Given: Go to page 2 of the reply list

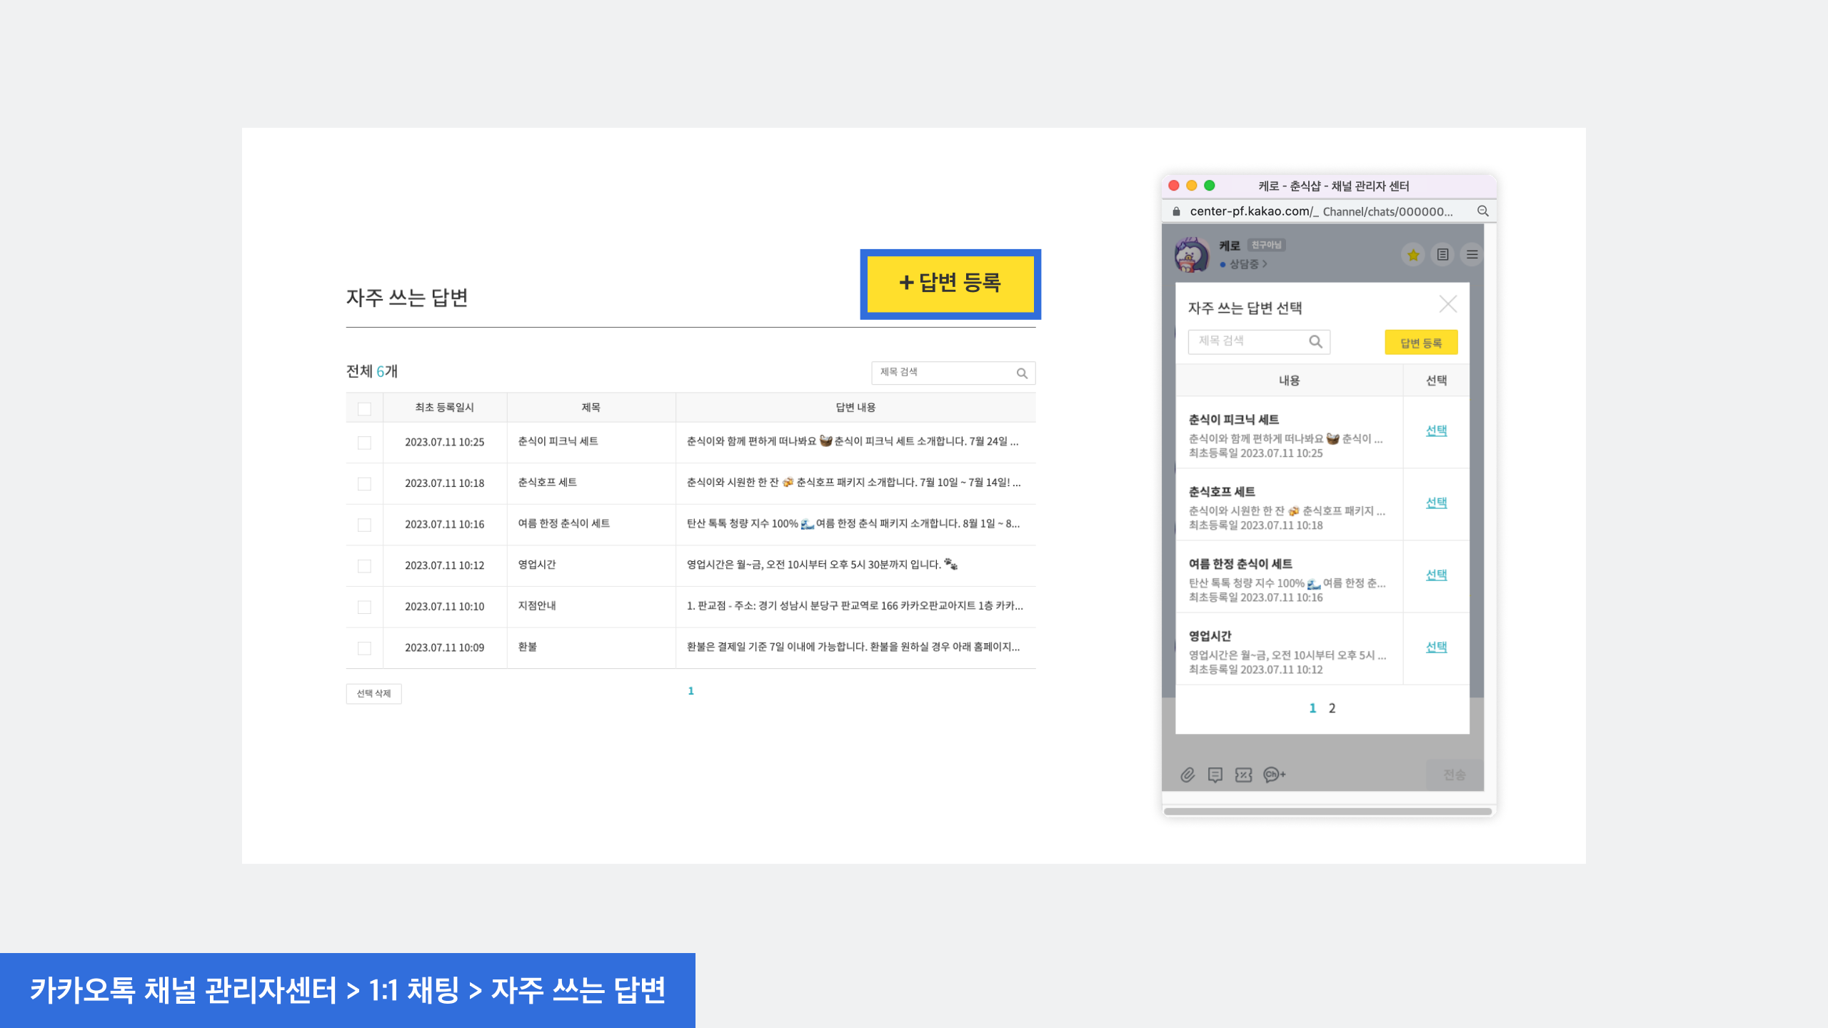Looking at the screenshot, I should (x=1332, y=708).
